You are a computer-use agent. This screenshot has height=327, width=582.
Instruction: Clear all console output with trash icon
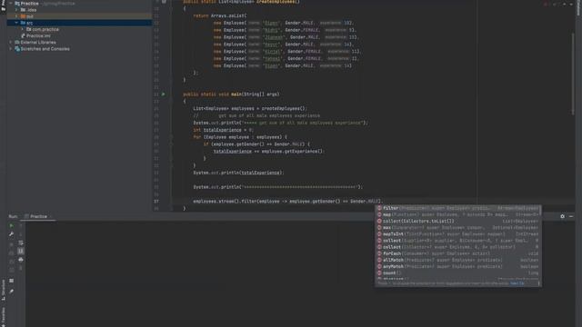click(21, 268)
